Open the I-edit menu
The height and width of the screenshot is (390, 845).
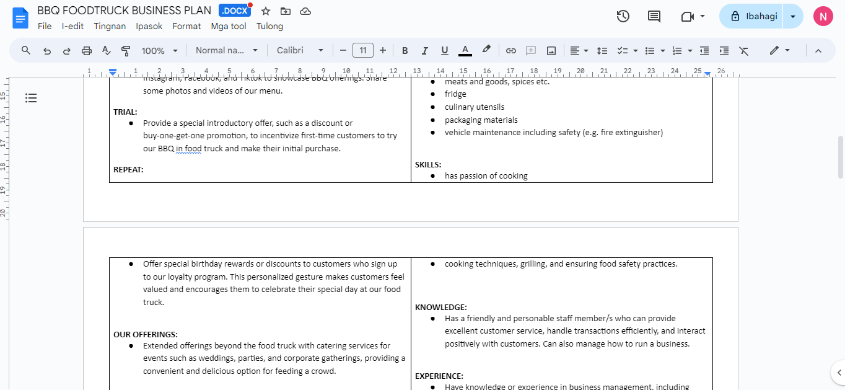pos(72,26)
